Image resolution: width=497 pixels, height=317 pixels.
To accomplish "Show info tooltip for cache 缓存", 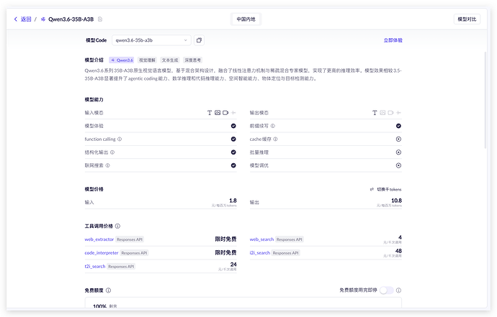I will (275, 139).
